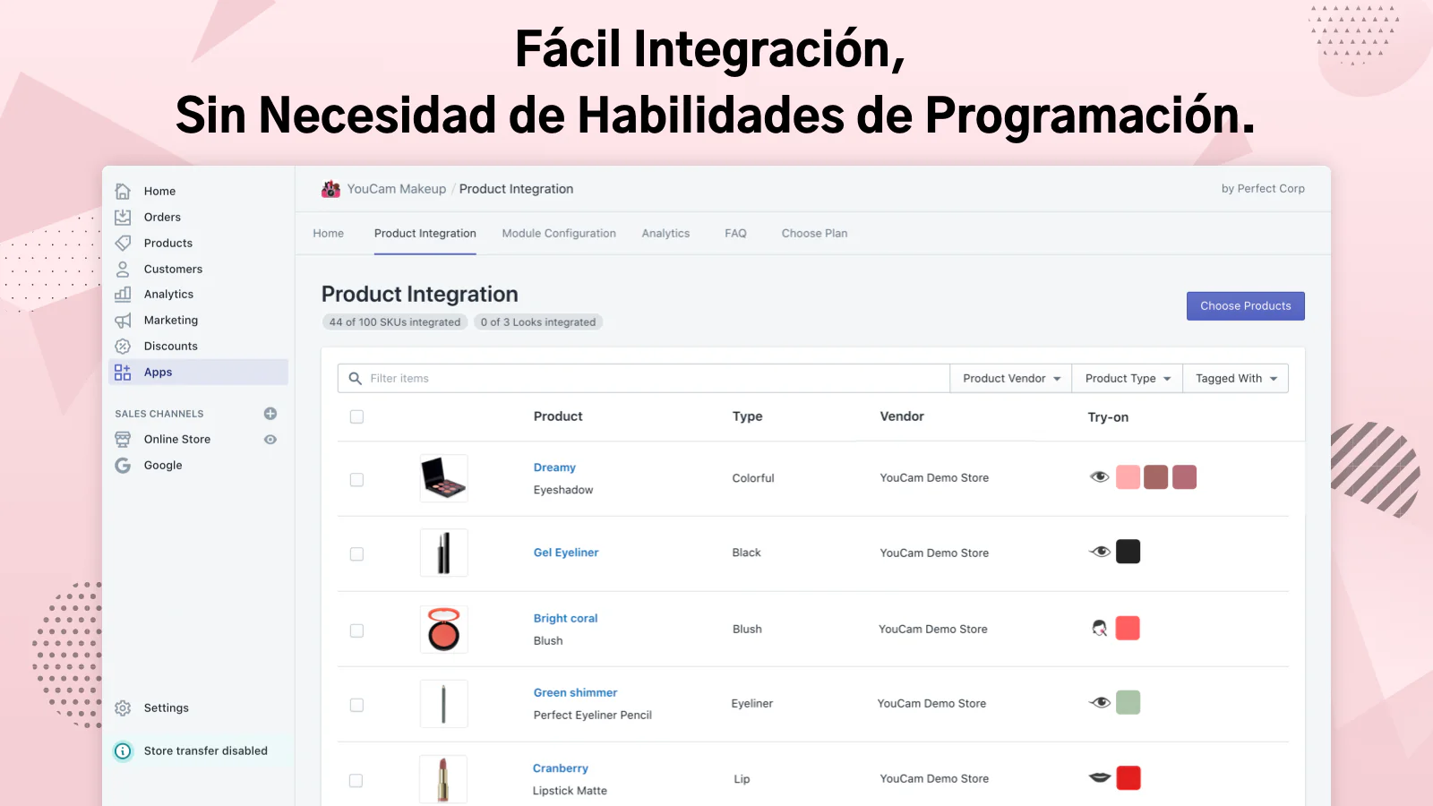Click the Home icon in the sidebar
The height and width of the screenshot is (806, 1433).
click(x=123, y=191)
